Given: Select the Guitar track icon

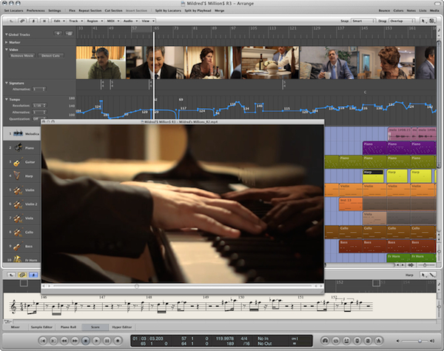Looking at the screenshot, I should coord(18,161).
